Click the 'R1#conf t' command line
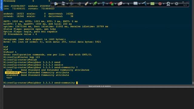194x109 pixels. (x=10, y=52)
